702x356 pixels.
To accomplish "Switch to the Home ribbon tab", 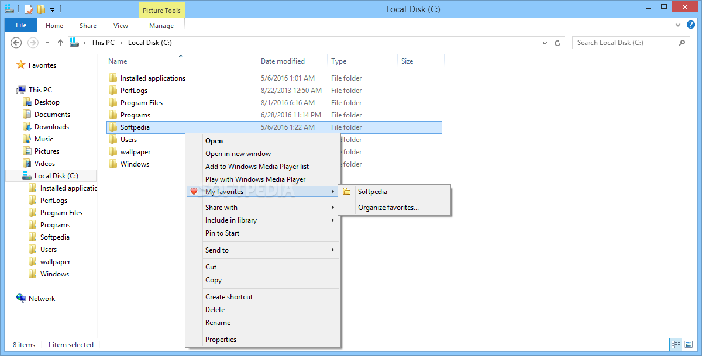I will 54,26.
